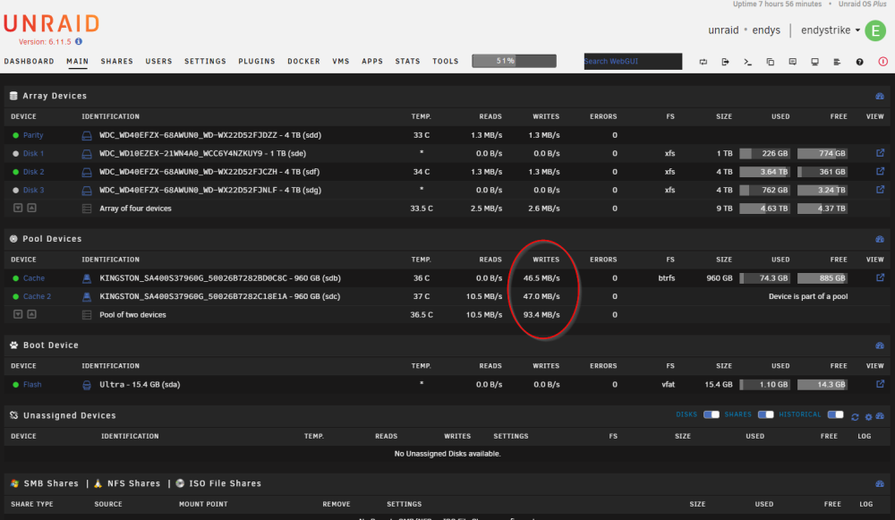Focus the Search WebGUI field
Screen dimensions: 895x520
point(633,61)
